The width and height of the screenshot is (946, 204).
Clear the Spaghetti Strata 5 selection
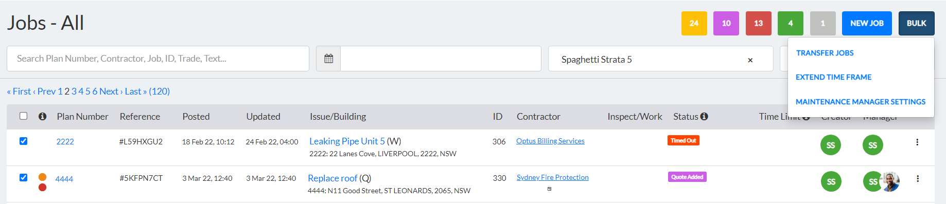click(x=750, y=60)
